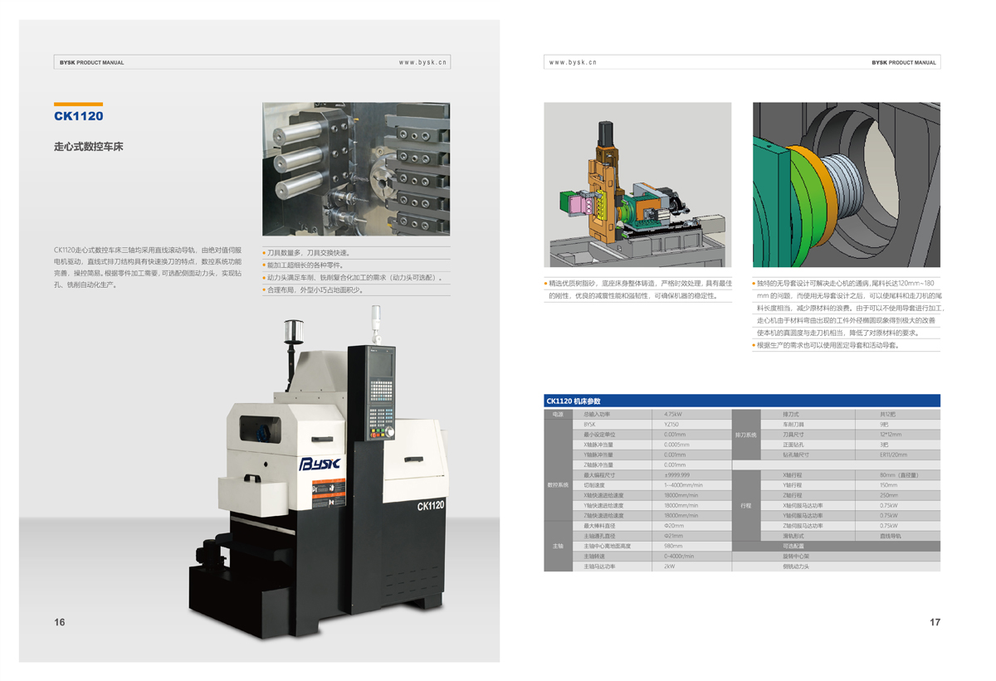Click the Φ20mm max bar diameter value
The width and height of the screenshot is (996, 681).
point(673,526)
